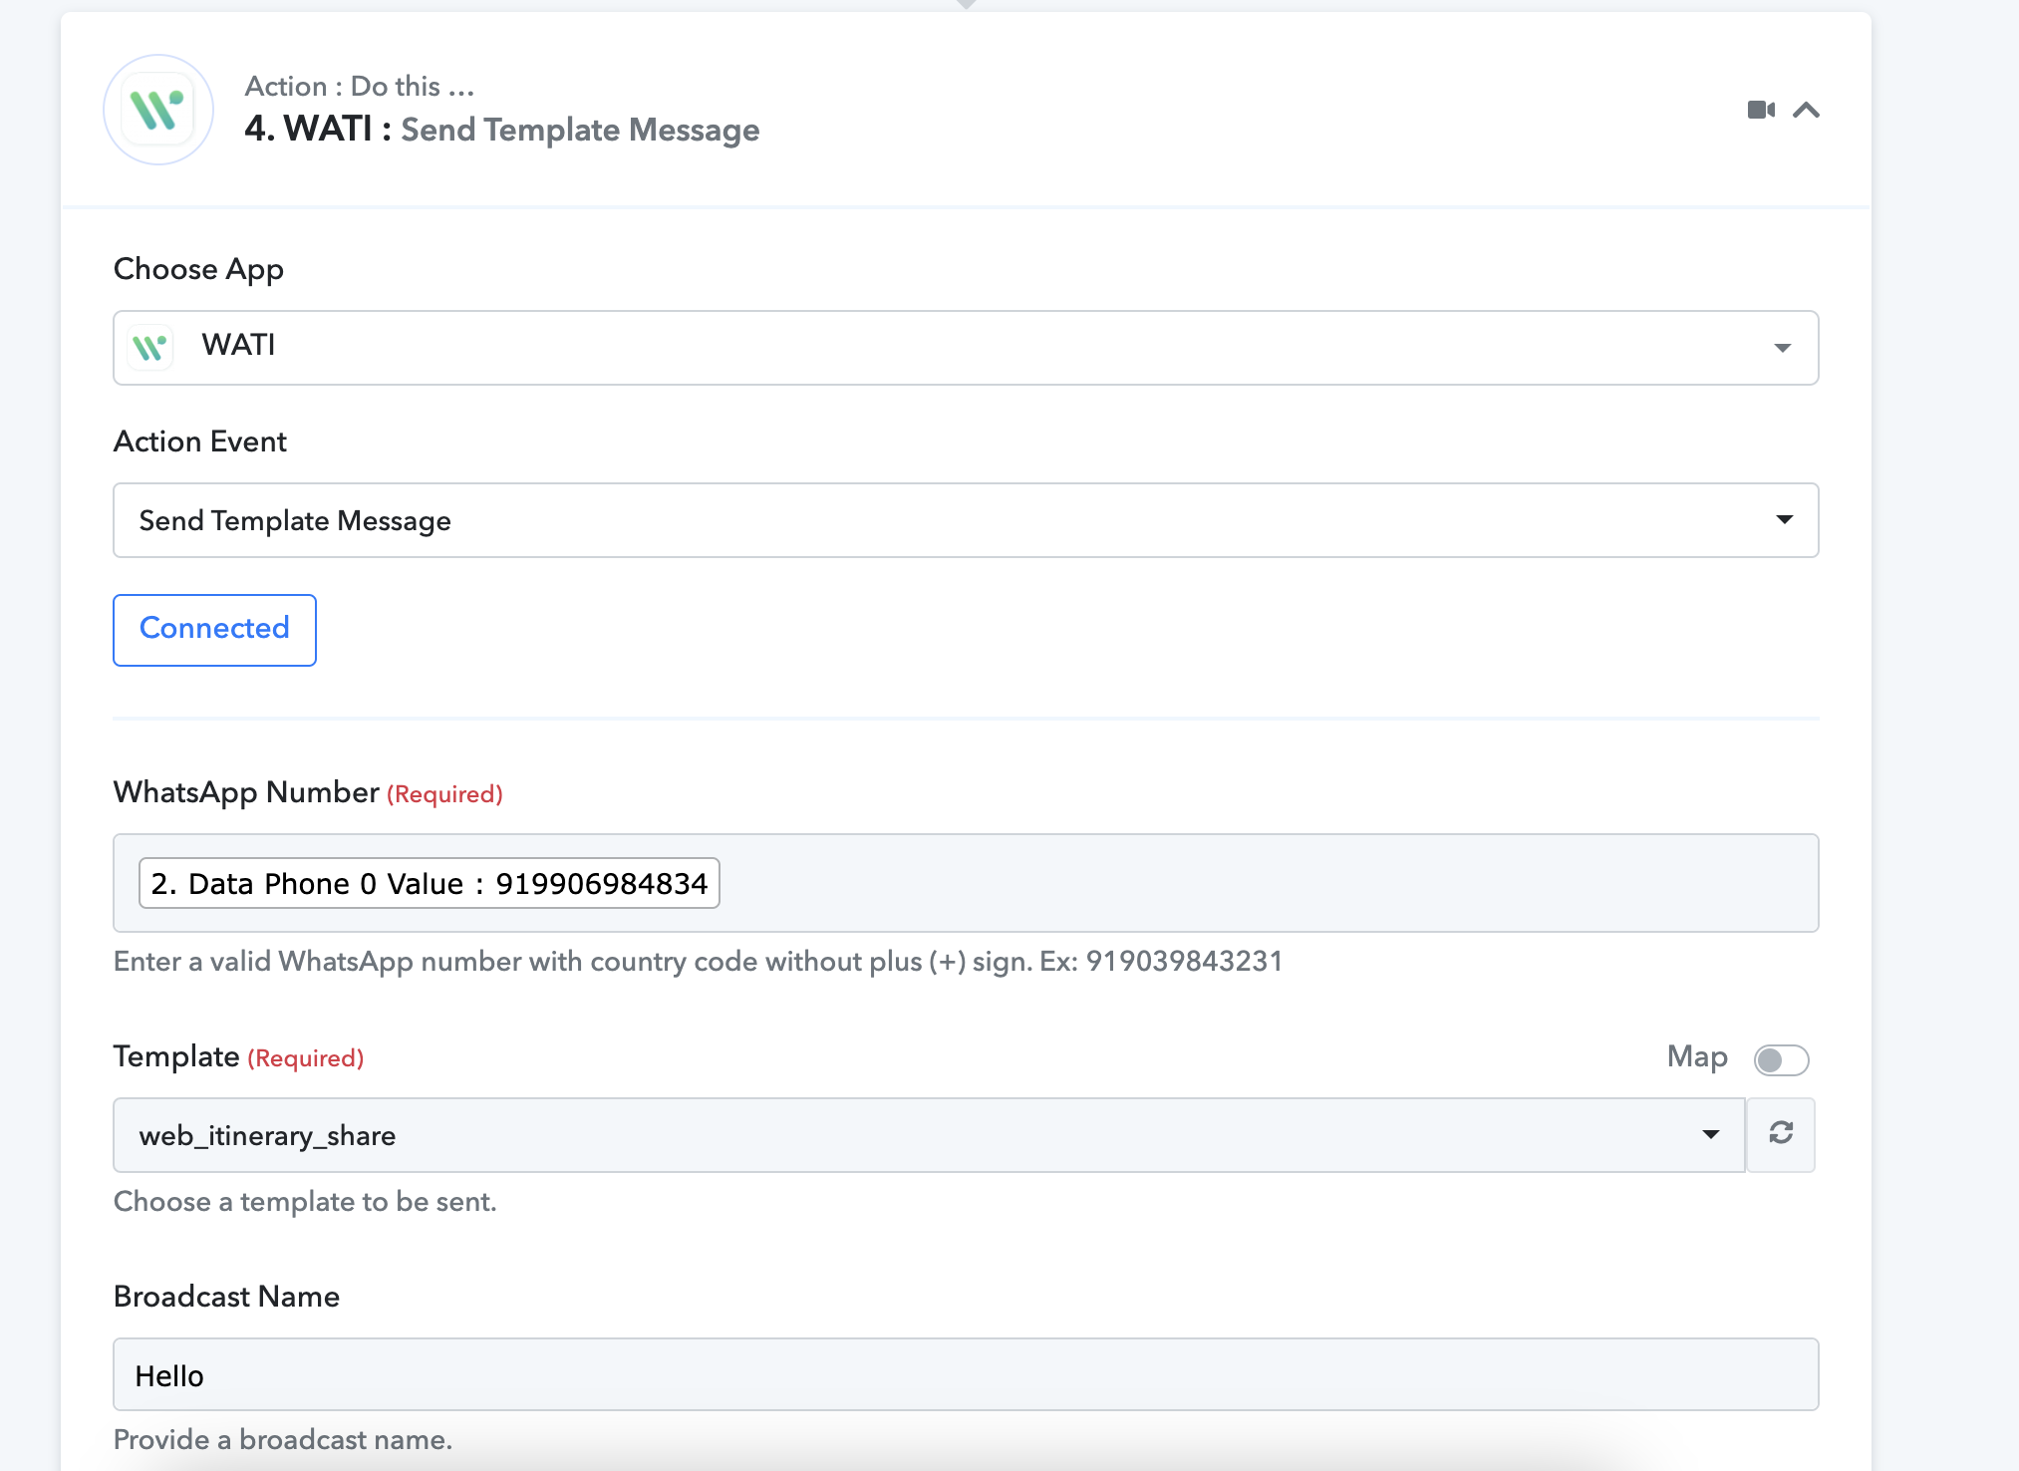Image resolution: width=2019 pixels, height=1471 pixels.
Task: Toggle the Template Map switch
Action: coord(1781,1059)
